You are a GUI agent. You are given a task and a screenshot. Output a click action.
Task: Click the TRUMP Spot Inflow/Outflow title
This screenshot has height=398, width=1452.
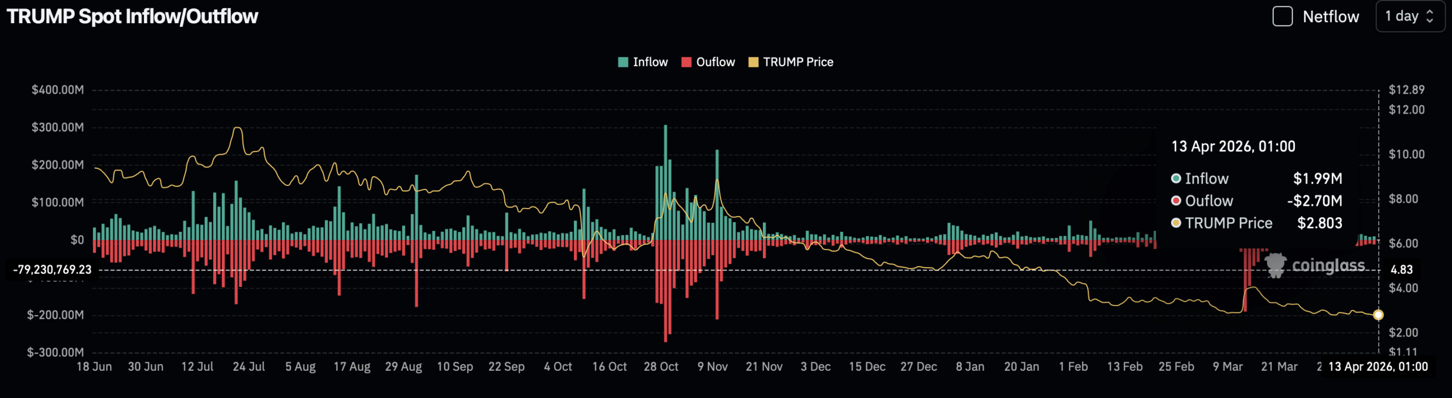pos(132,16)
